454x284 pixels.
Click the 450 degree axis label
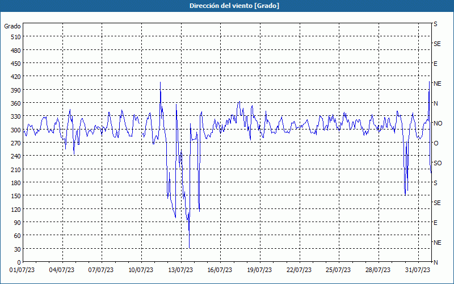coord(16,64)
